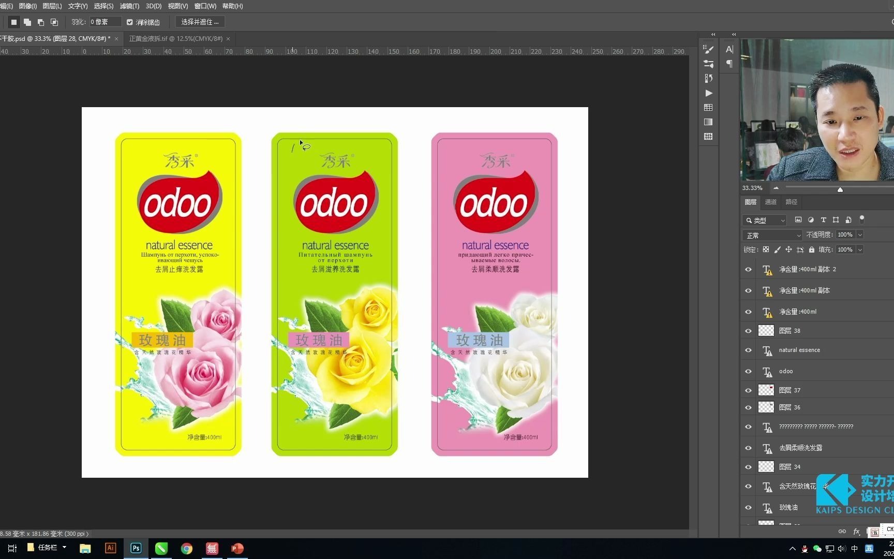
Task: Expand the taskbar toolbar dropdown arrow
Action: 64,547
